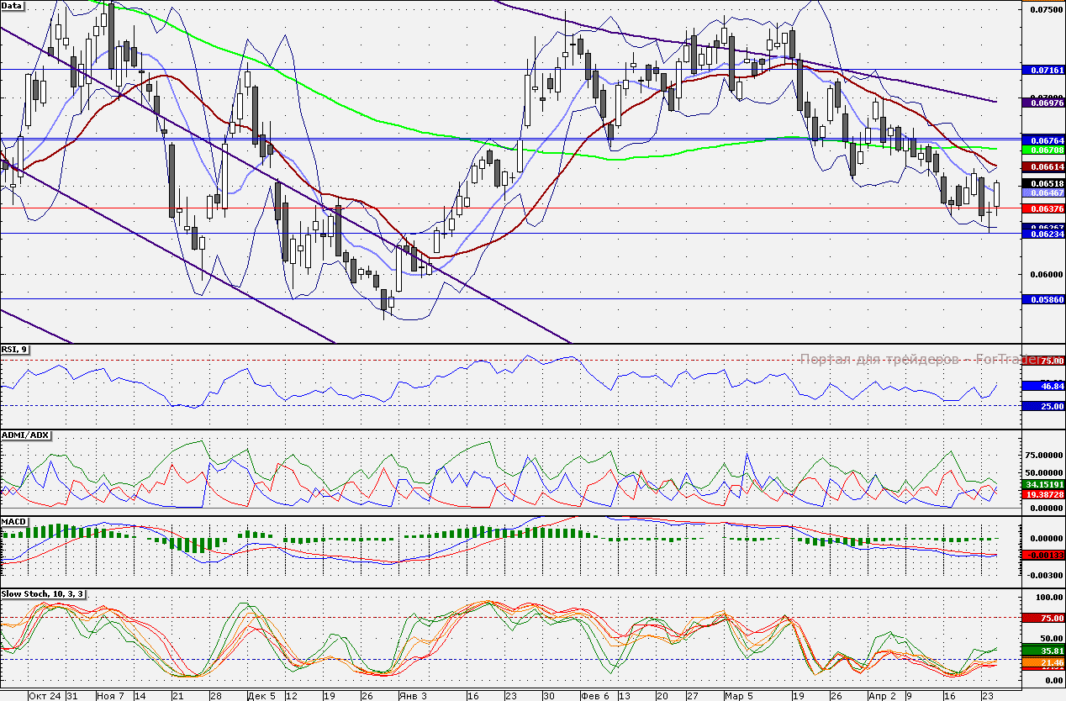Click the green ADX value tag 34.15191
The width and height of the screenshot is (1066, 701).
point(1042,485)
